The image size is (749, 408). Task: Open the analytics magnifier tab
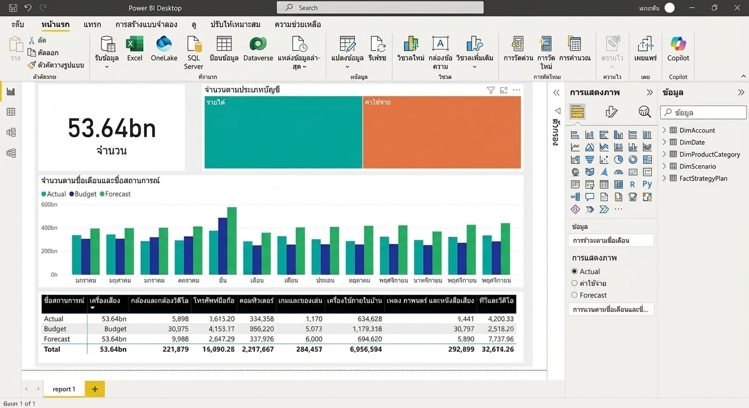click(644, 112)
